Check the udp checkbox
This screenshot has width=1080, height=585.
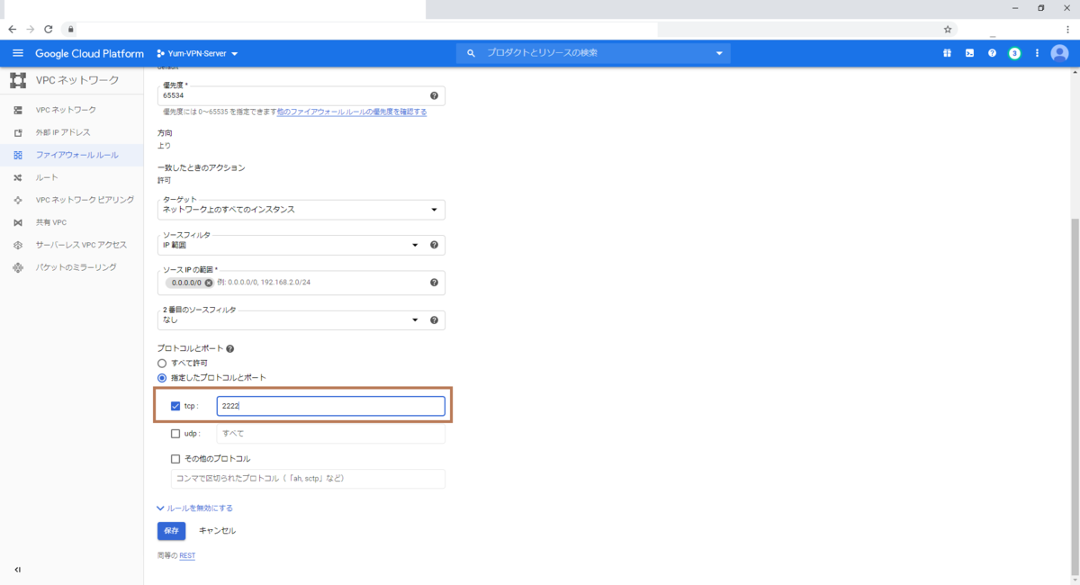175,434
